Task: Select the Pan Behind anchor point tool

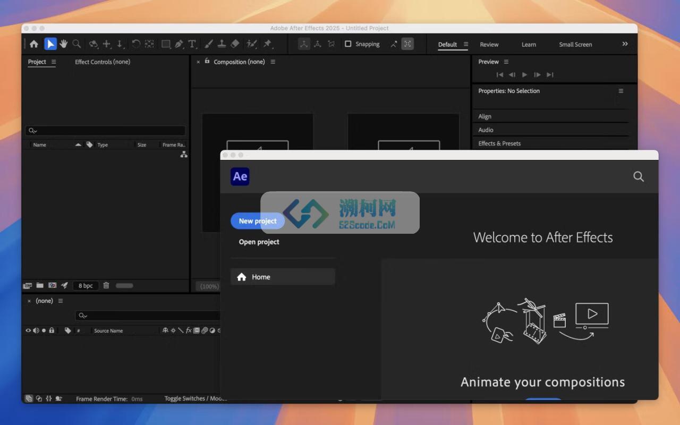Action: pyautogui.click(x=149, y=44)
